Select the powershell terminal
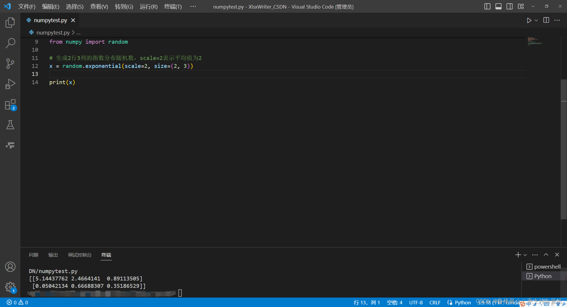567x307 pixels. pyautogui.click(x=543, y=267)
